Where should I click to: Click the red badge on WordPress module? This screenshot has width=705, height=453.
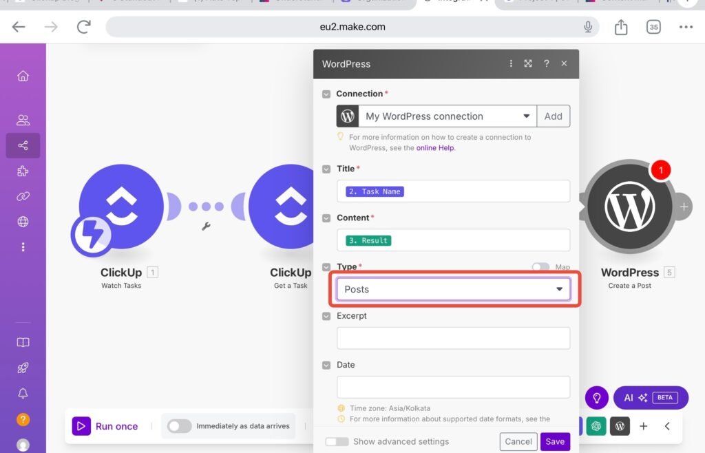[660, 170]
